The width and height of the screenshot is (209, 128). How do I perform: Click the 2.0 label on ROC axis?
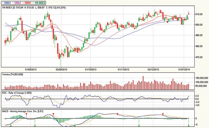pyautogui.click(x=197, y=96)
